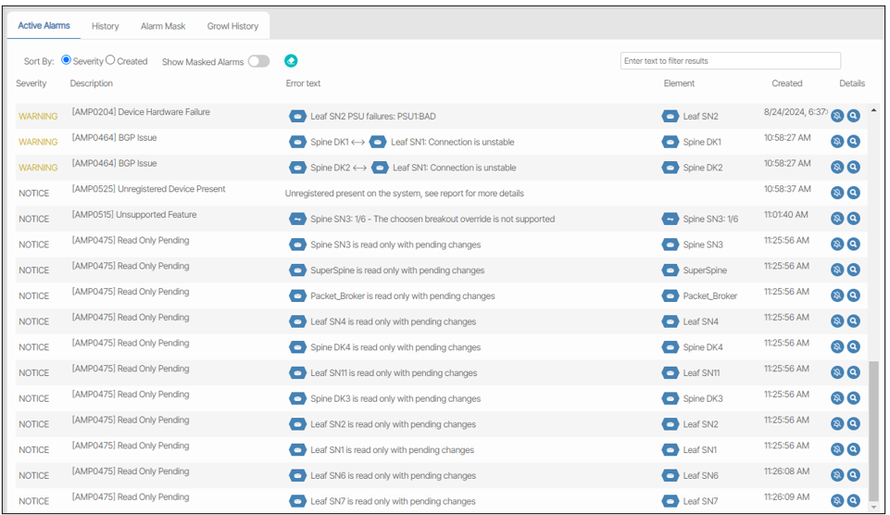890x515 pixels.
Task: View details of the Unsupported Feature alarm
Action: (853, 219)
